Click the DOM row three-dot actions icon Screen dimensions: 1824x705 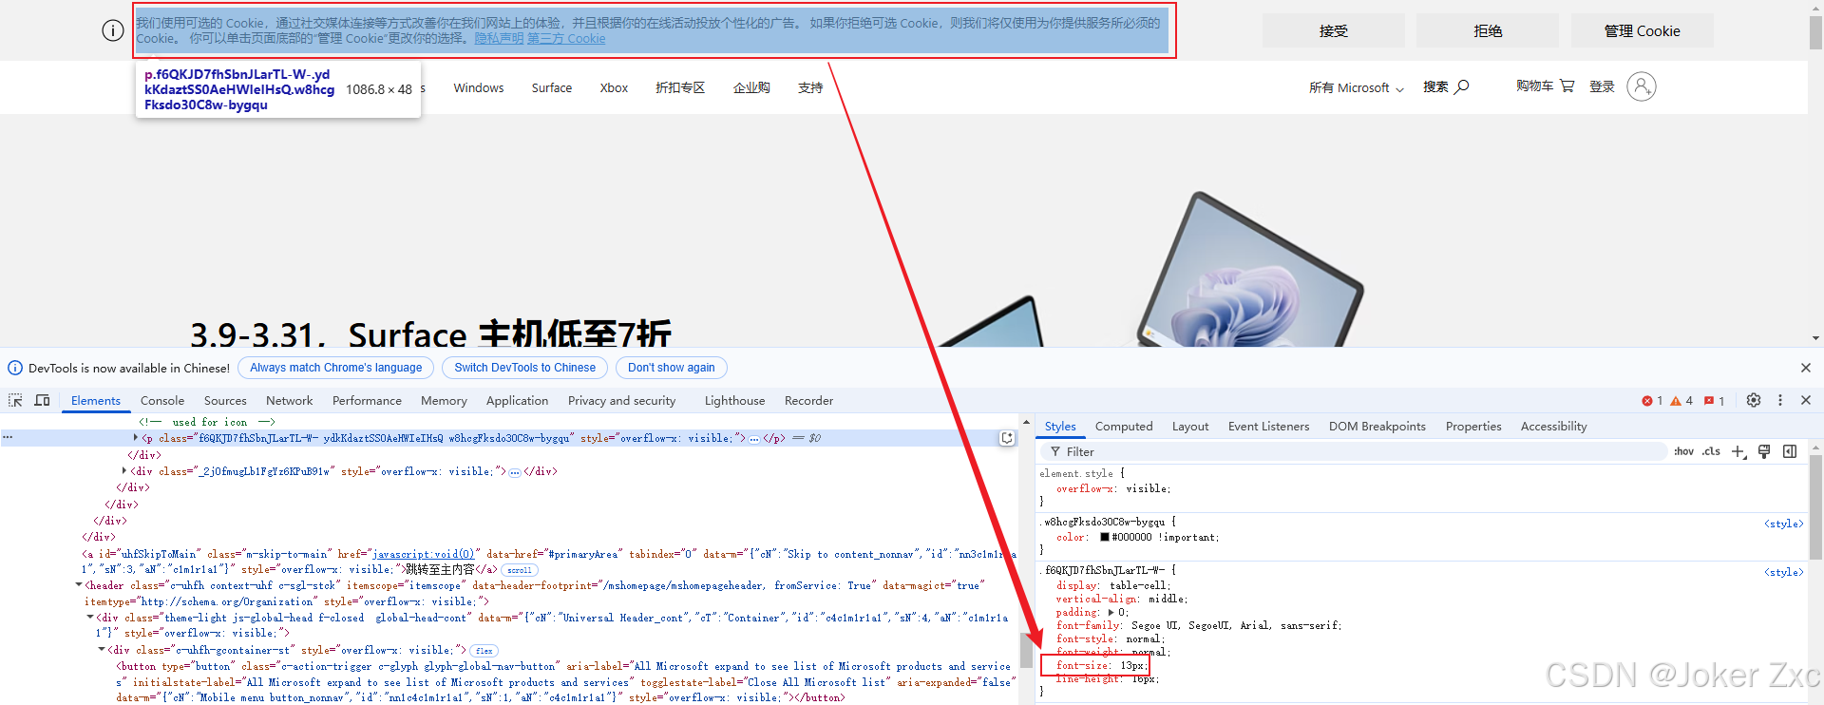tap(8, 437)
